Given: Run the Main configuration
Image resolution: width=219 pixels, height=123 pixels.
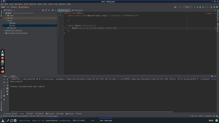Looking at the screenshot, I should [x=194, y=7].
